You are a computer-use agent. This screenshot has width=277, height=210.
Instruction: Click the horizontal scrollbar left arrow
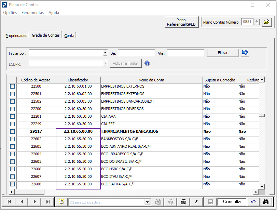click(x=11, y=192)
